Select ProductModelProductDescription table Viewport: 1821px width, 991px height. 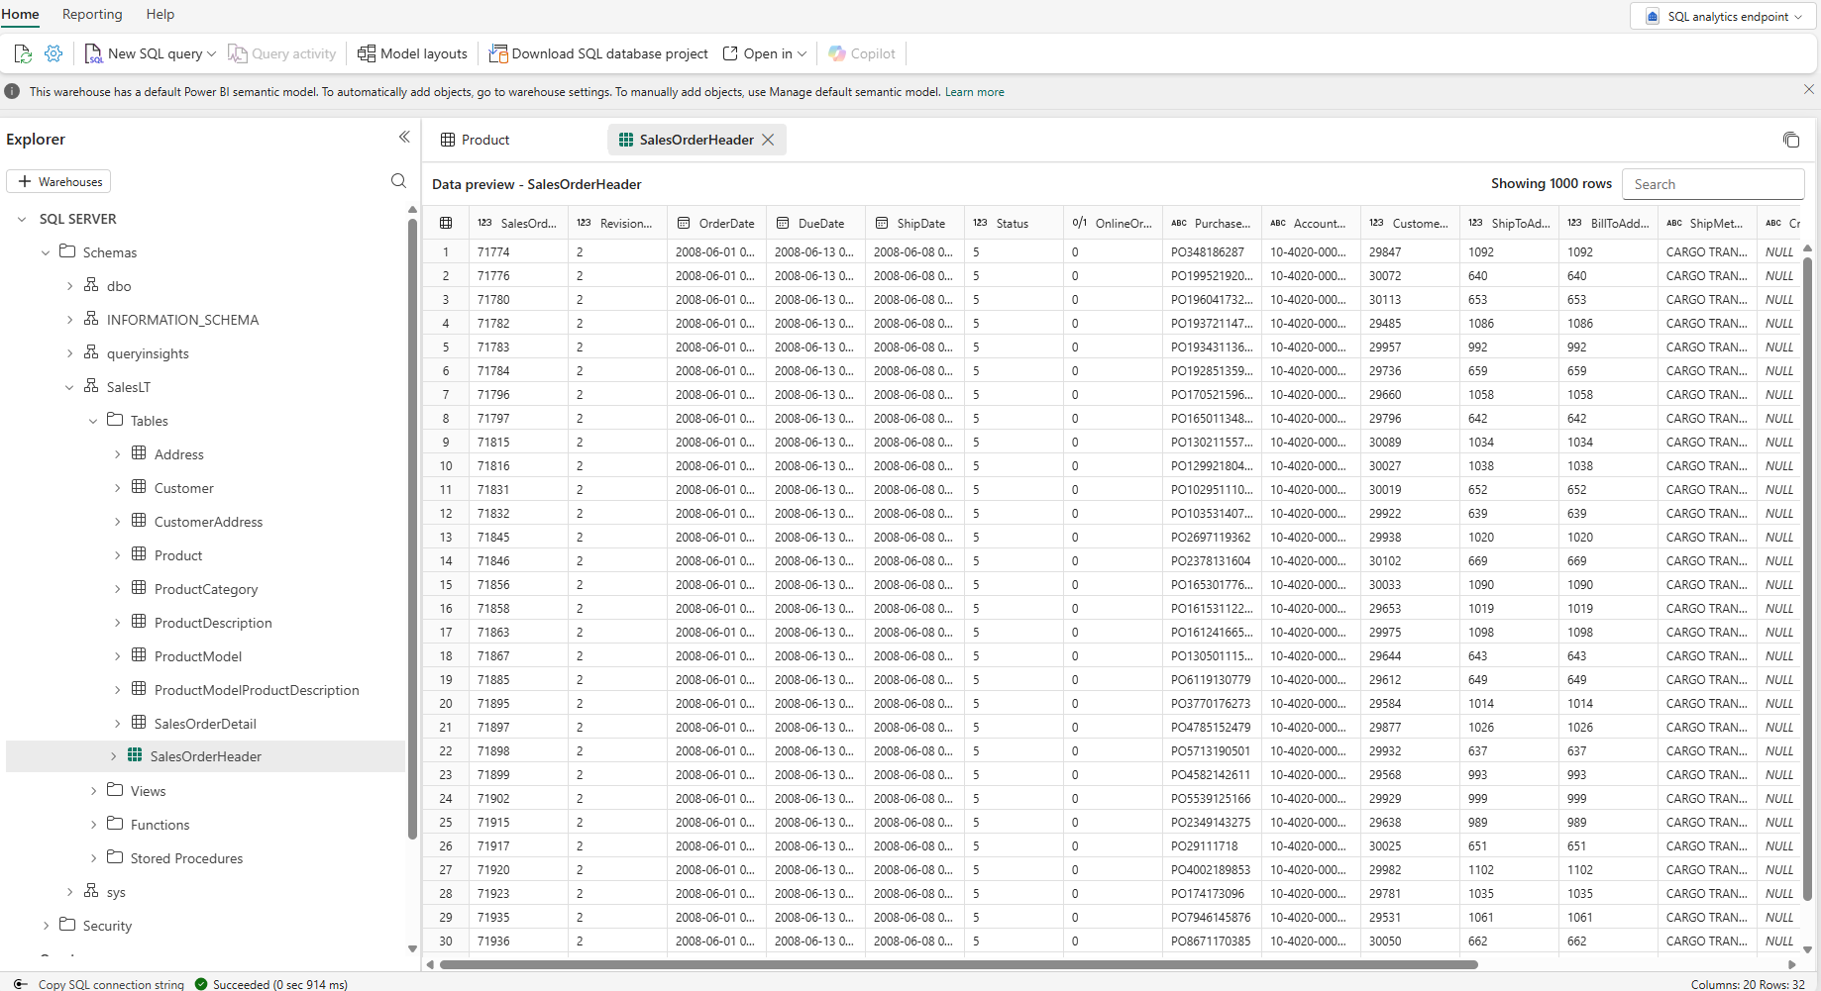[x=257, y=690]
